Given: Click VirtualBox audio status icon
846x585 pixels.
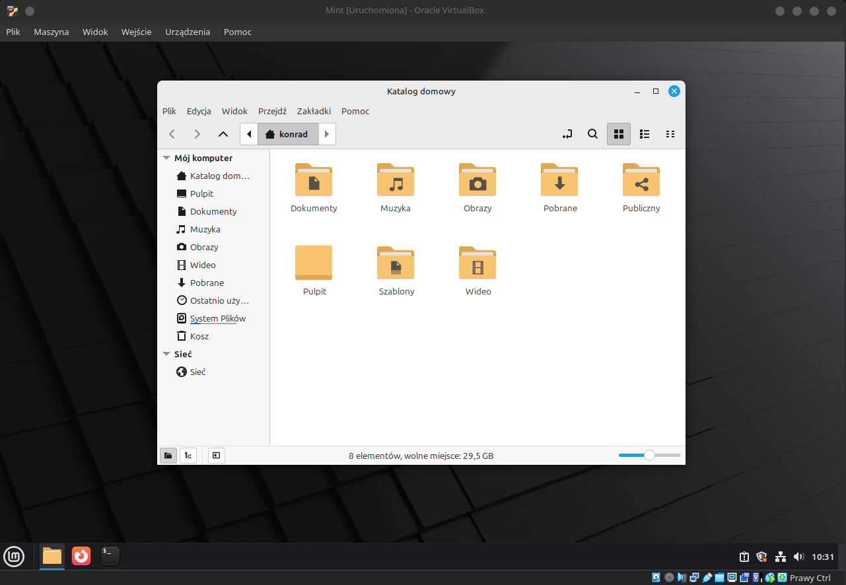Looking at the screenshot, I should click(682, 578).
